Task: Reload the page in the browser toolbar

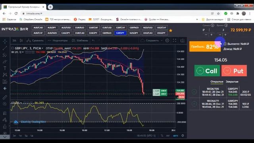Action: pos(16,14)
